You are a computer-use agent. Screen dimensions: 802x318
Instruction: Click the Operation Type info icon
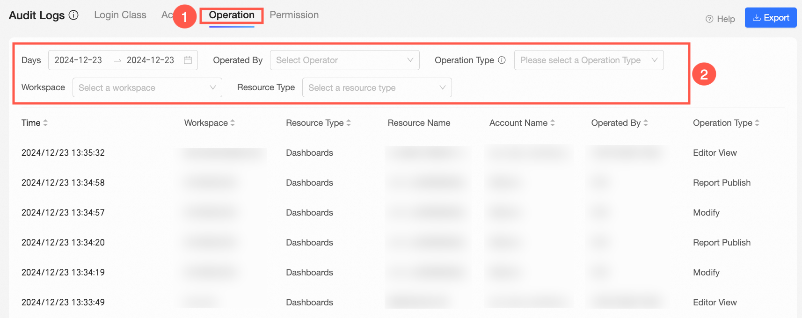point(502,60)
